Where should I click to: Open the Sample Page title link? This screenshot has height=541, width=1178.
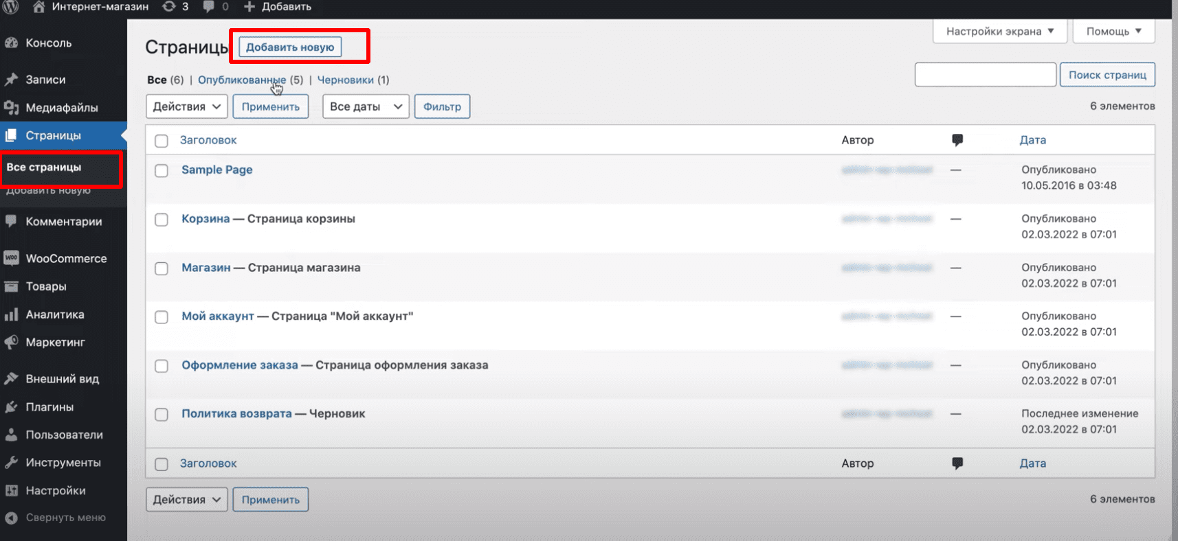coord(217,170)
